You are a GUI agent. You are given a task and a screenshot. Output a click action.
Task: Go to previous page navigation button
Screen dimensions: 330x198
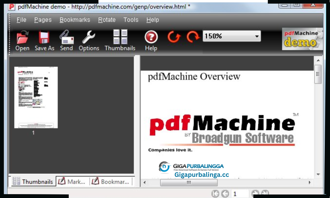(225, 194)
